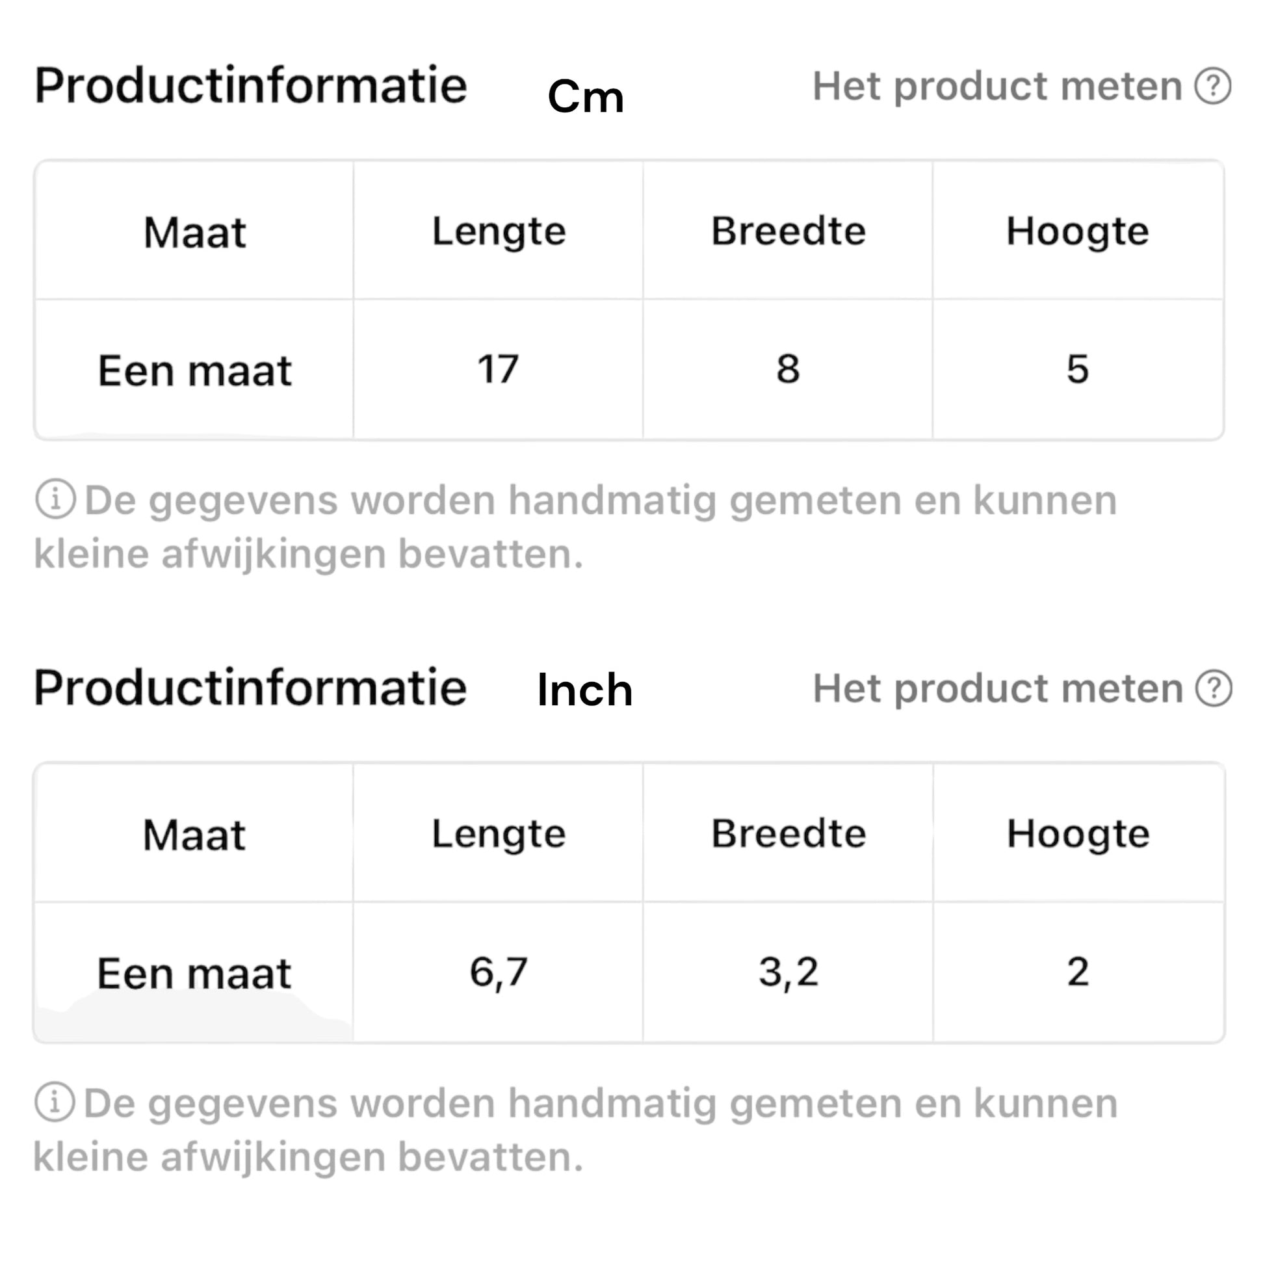
Task: Open "Het product meten" in the Cm section
Action: [x=997, y=86]
